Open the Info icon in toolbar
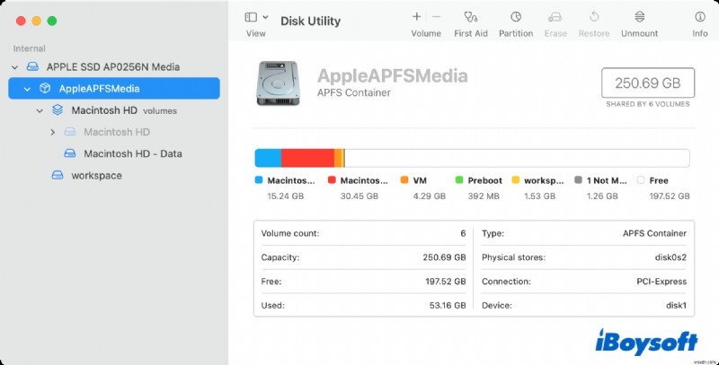The width and height of the screenshot is (719, 365). (x=700, y=17)
